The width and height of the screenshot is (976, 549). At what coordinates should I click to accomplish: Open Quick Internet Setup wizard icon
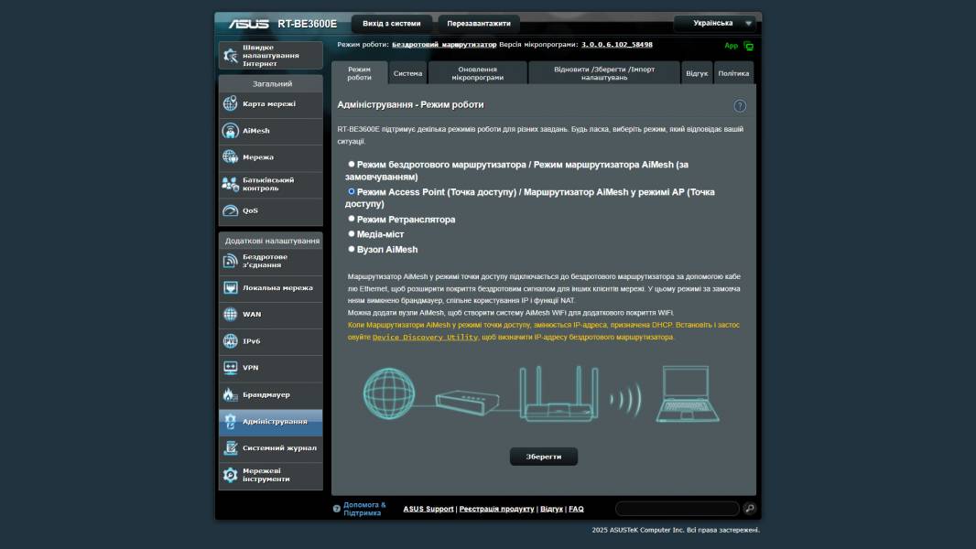pos(231,55)
